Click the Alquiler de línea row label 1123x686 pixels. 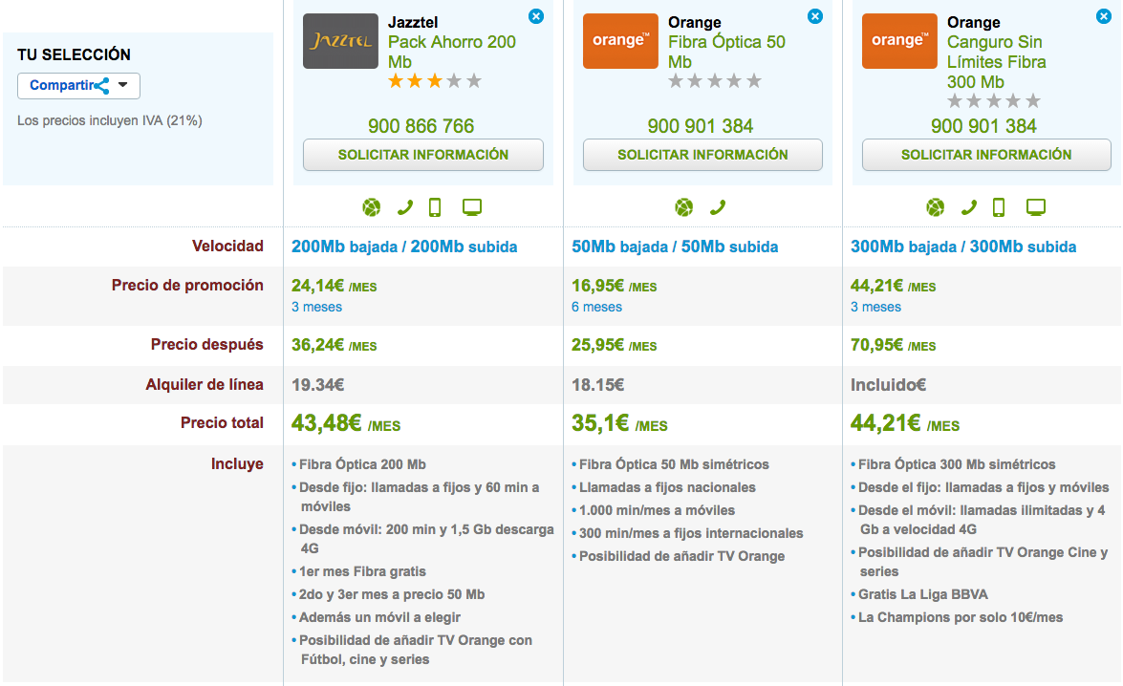[205, 385]
